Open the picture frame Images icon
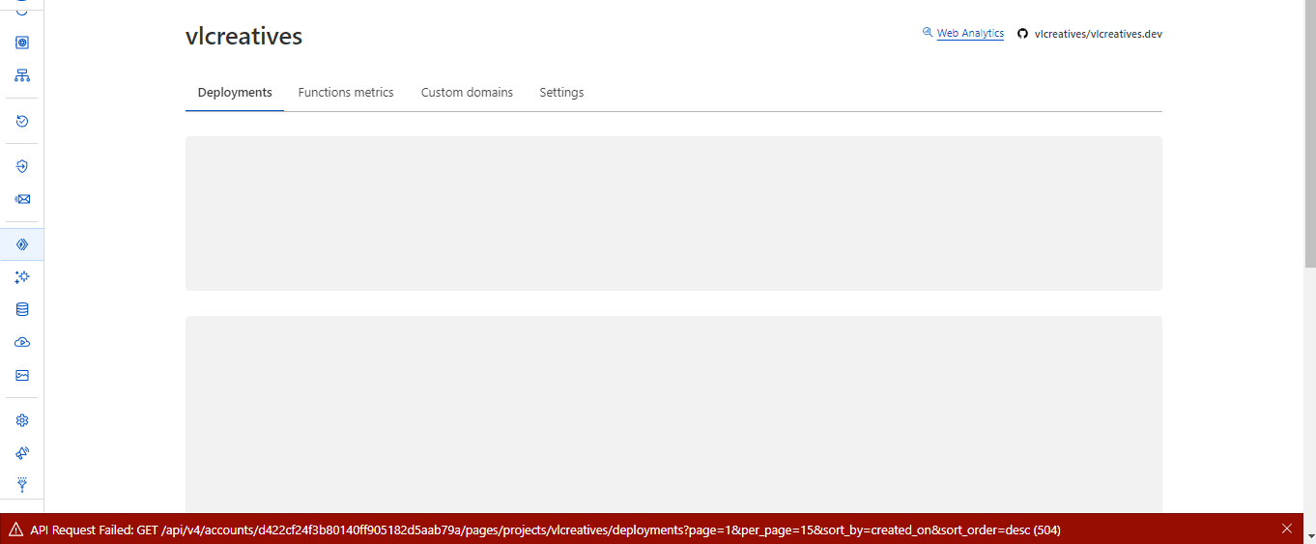The width and height of the screenshot is (1316, 544). pyautogui.click(x=22, y=375)
